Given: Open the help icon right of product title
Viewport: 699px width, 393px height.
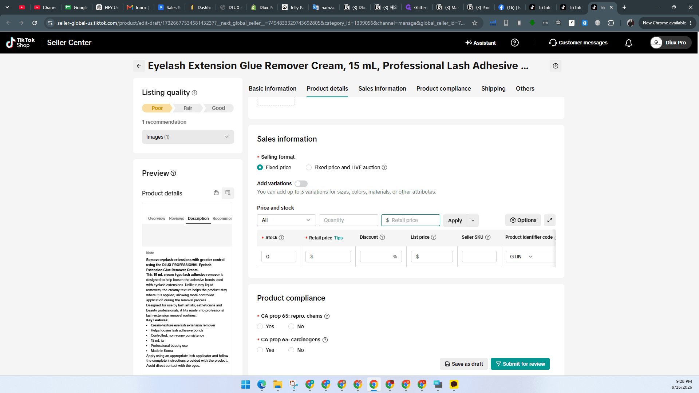Looking at the screenshot, I should point(555,66).
